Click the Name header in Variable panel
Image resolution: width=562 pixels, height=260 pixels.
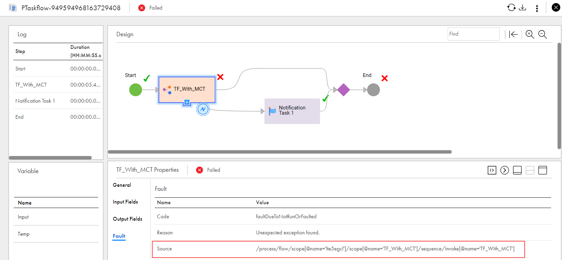pos(25,203)
